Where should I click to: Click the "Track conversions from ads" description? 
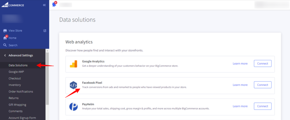click(x=135, y=87)
